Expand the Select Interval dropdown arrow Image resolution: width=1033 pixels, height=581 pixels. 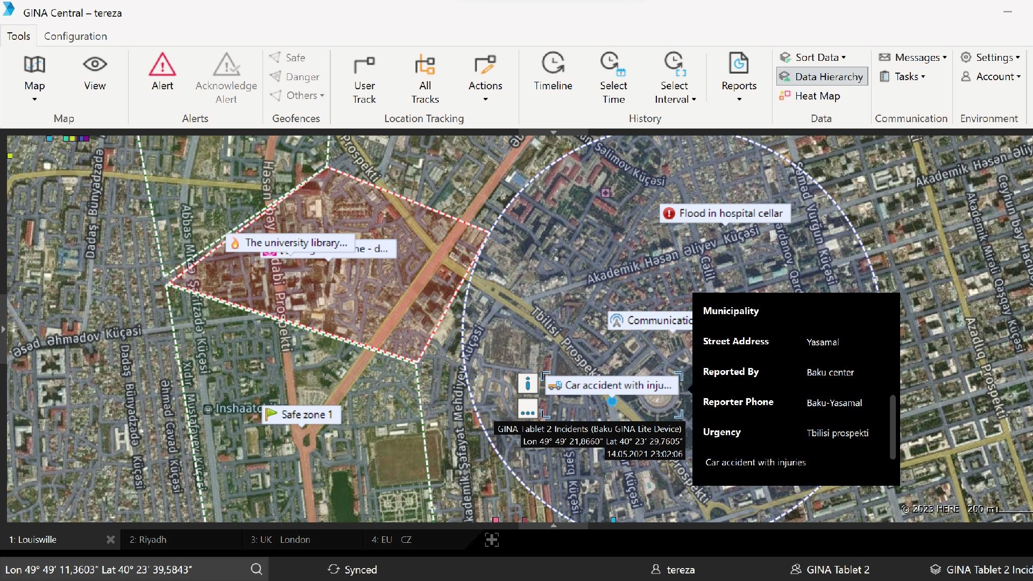click(694, 100)
